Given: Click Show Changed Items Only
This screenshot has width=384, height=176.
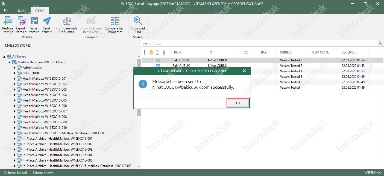Looking at the screenshot, I should [91, 25].
